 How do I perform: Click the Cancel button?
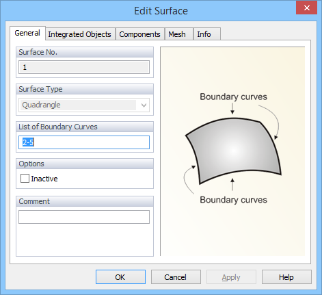click(x=176, y=277)
